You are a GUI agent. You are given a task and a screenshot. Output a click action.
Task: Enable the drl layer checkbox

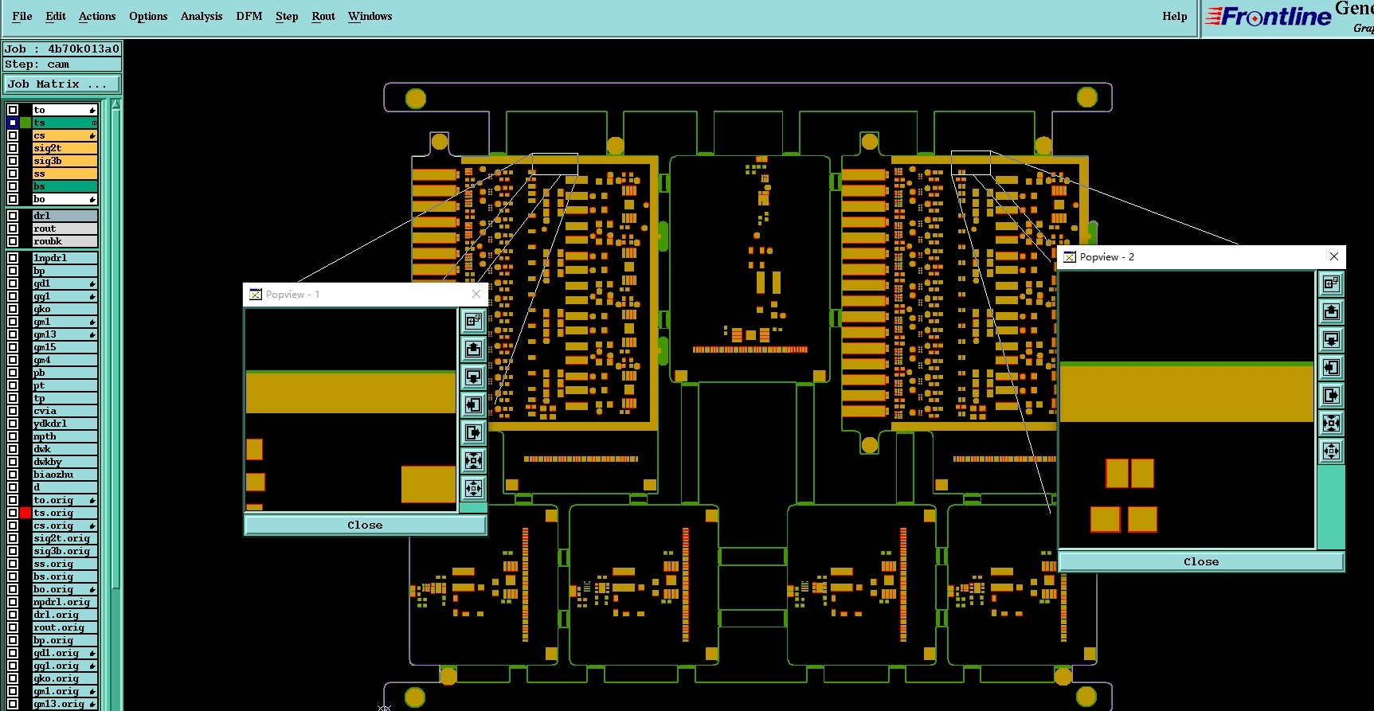pos(13,216)
